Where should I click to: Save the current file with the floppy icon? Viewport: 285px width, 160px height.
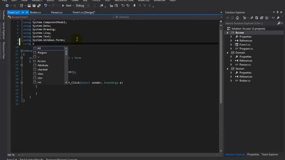coord(34,6)
